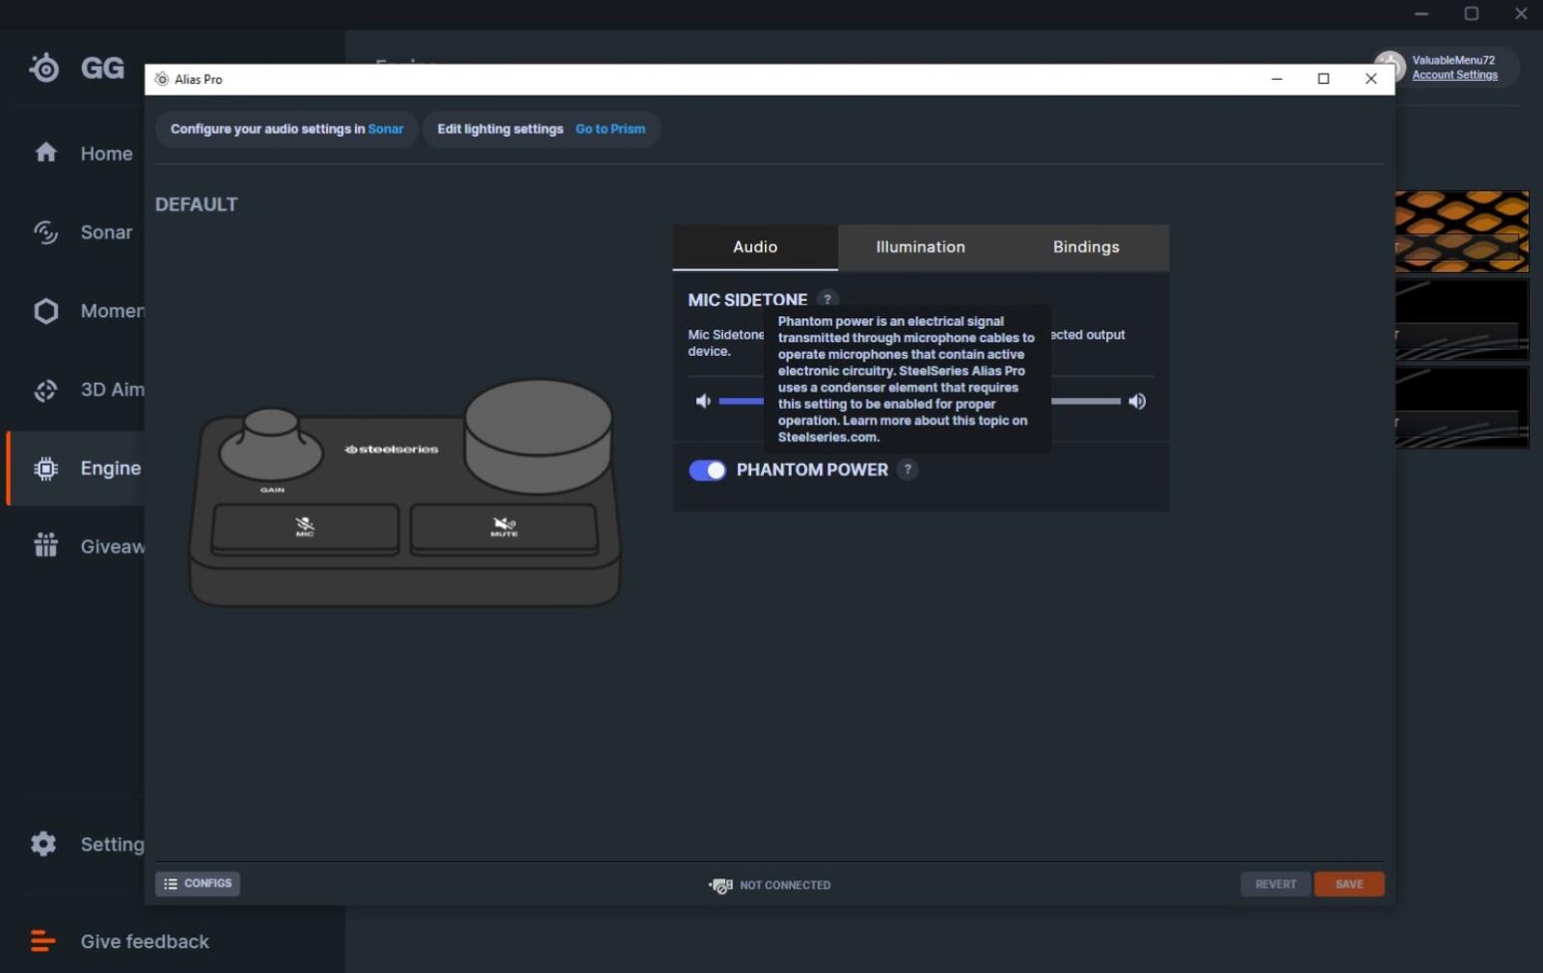Switch to the Illumination tab

(920, 247)
